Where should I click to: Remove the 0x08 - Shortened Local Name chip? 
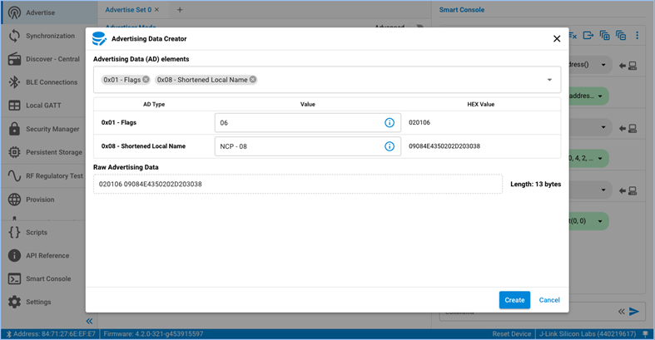coord(253,80)
